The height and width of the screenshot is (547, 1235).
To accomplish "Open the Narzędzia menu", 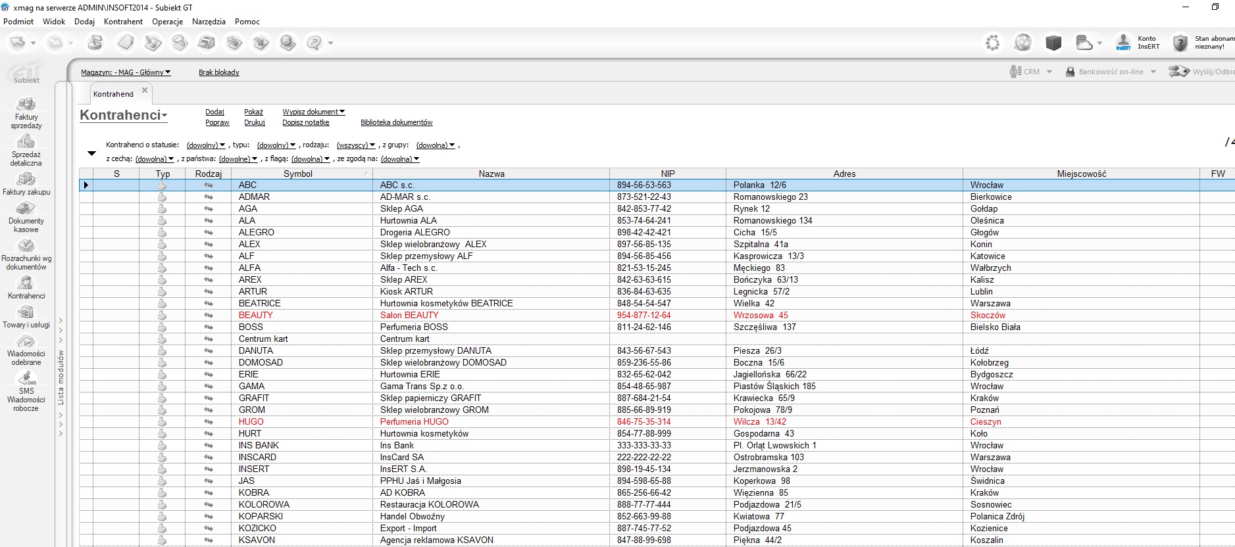I will [209, 22].
